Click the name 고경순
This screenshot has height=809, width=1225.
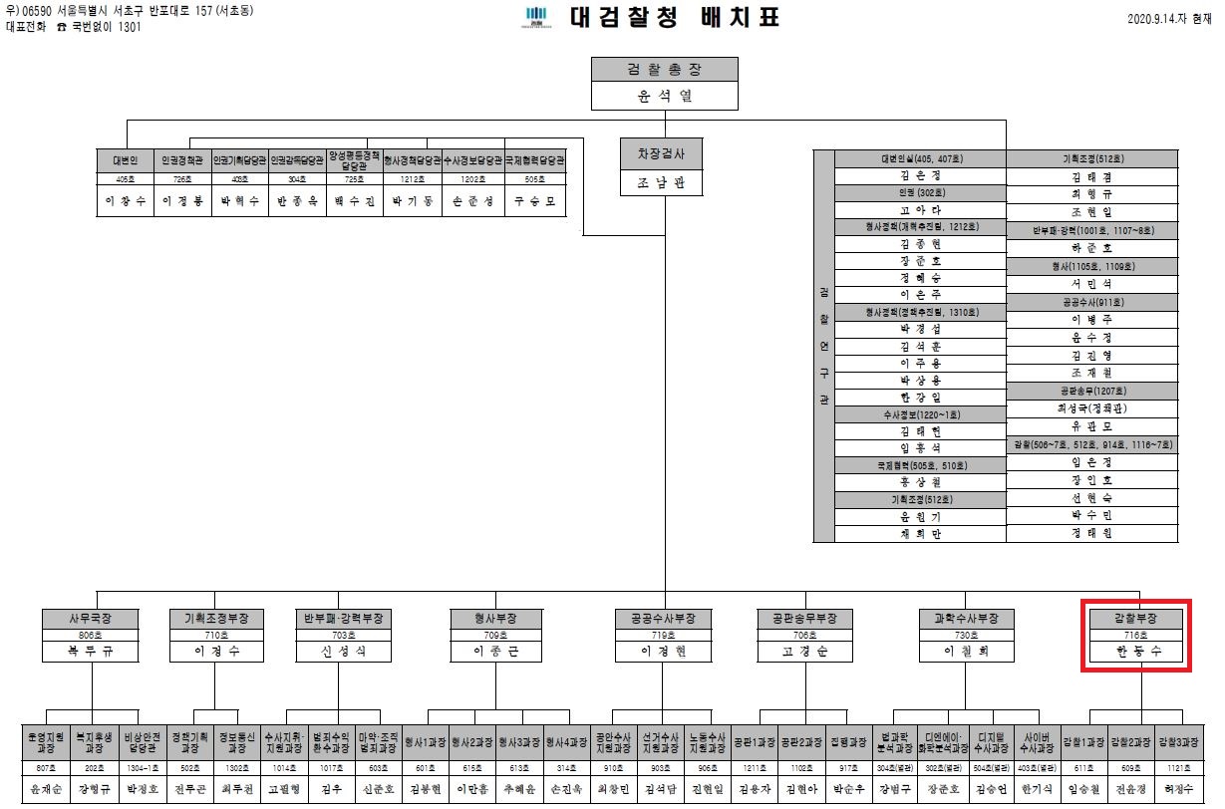coord(804,653)
